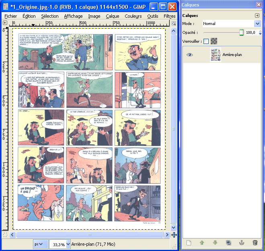The width and height of the screenshot is (265, 251).
Task: Open the Sélection menu
Action: (50, 16)
